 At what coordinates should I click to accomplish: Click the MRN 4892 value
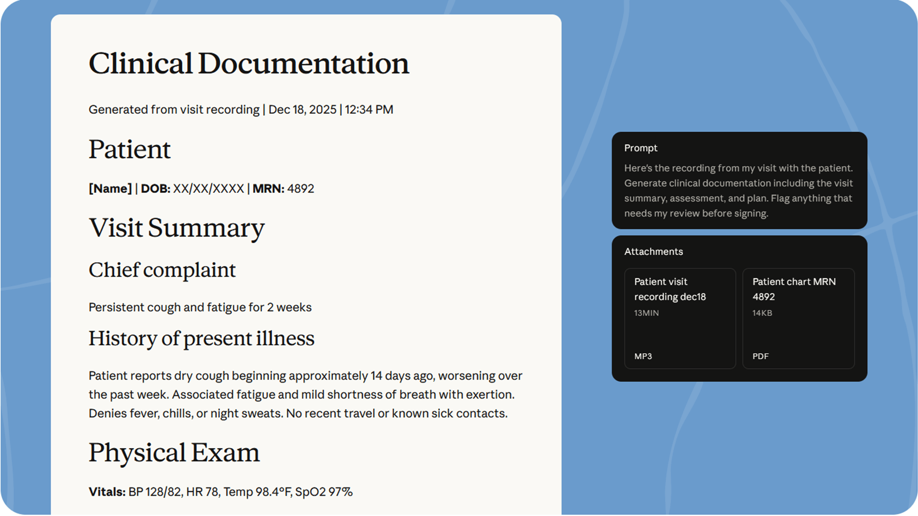click(x=300, y=189)
